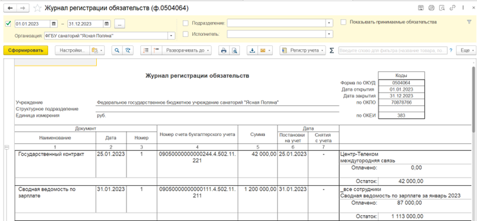Enable the Подразделение checkbox
This screenshot has width=477, height=221.
tap(185, 23)
